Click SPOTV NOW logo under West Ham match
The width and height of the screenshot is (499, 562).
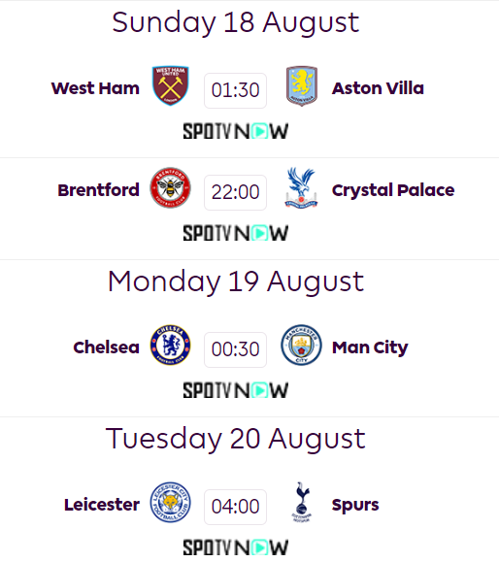[236, 131]
